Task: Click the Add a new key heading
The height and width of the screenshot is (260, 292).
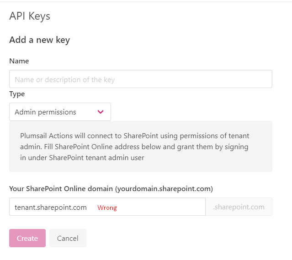Action: 39,40
